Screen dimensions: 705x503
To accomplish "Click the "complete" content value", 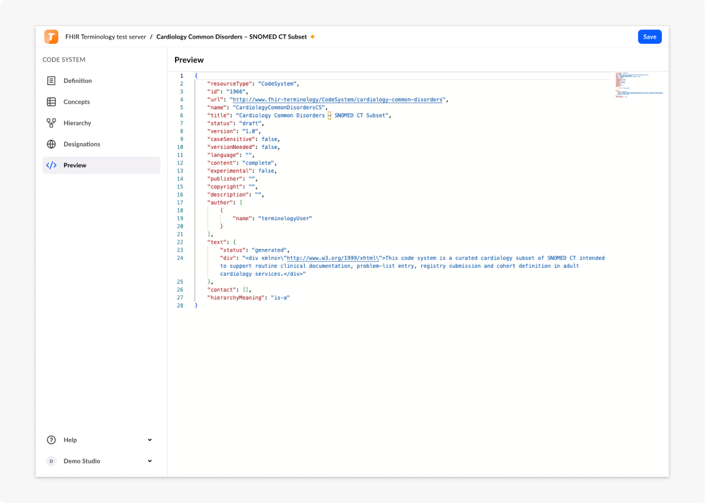I will point(258,163).
